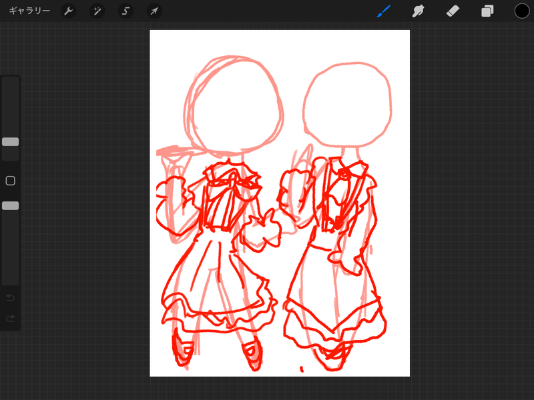The height and width of the screenshot is (400, 534).
Task: Open the ギャラリー gallery
Action: coord(29,11)
